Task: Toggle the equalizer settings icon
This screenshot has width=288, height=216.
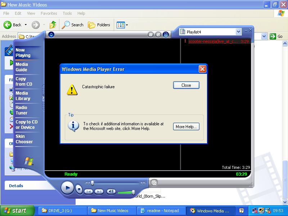Action: [x=158, y=34]
